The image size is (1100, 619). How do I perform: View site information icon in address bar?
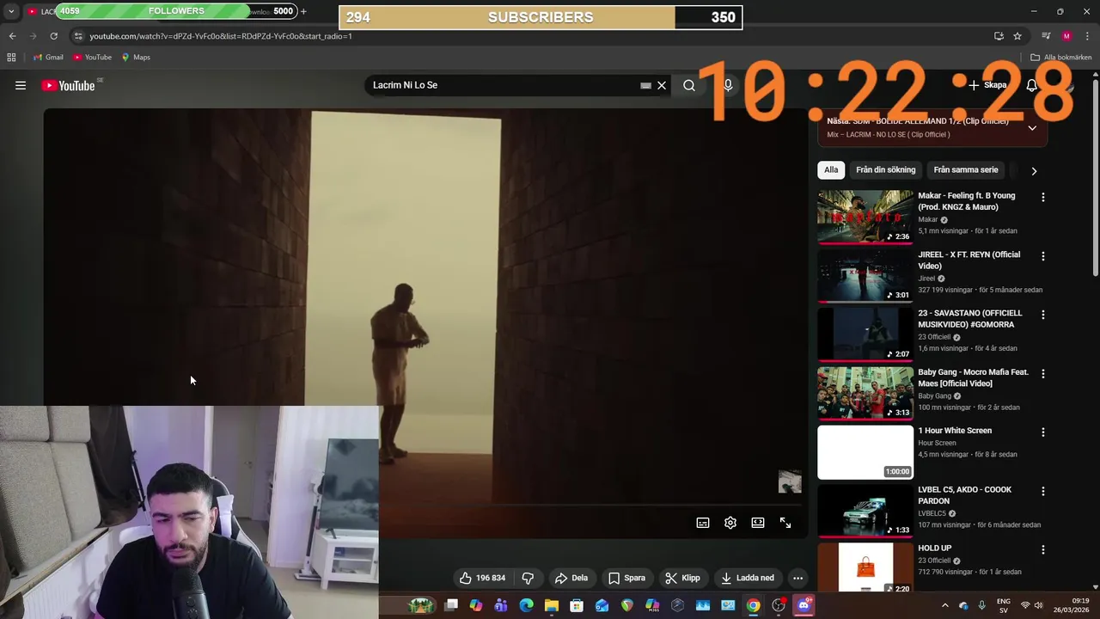tap(77, 36)
